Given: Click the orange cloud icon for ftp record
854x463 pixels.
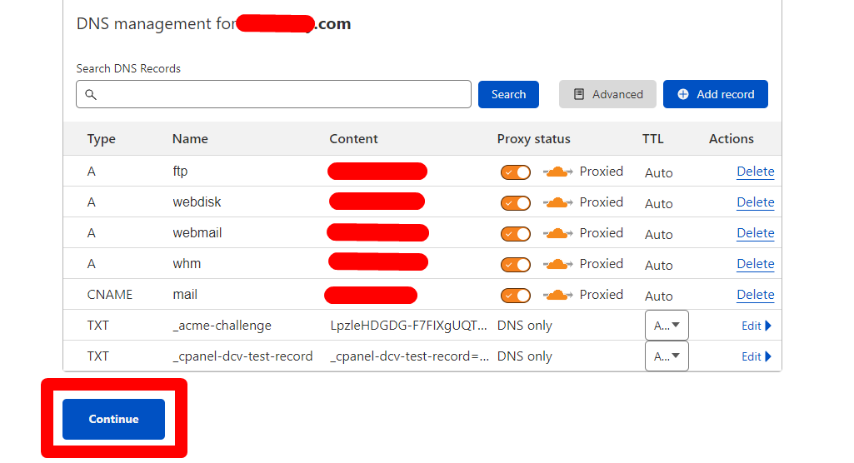Looking at the screenshot, I should [x=557, y=172].
